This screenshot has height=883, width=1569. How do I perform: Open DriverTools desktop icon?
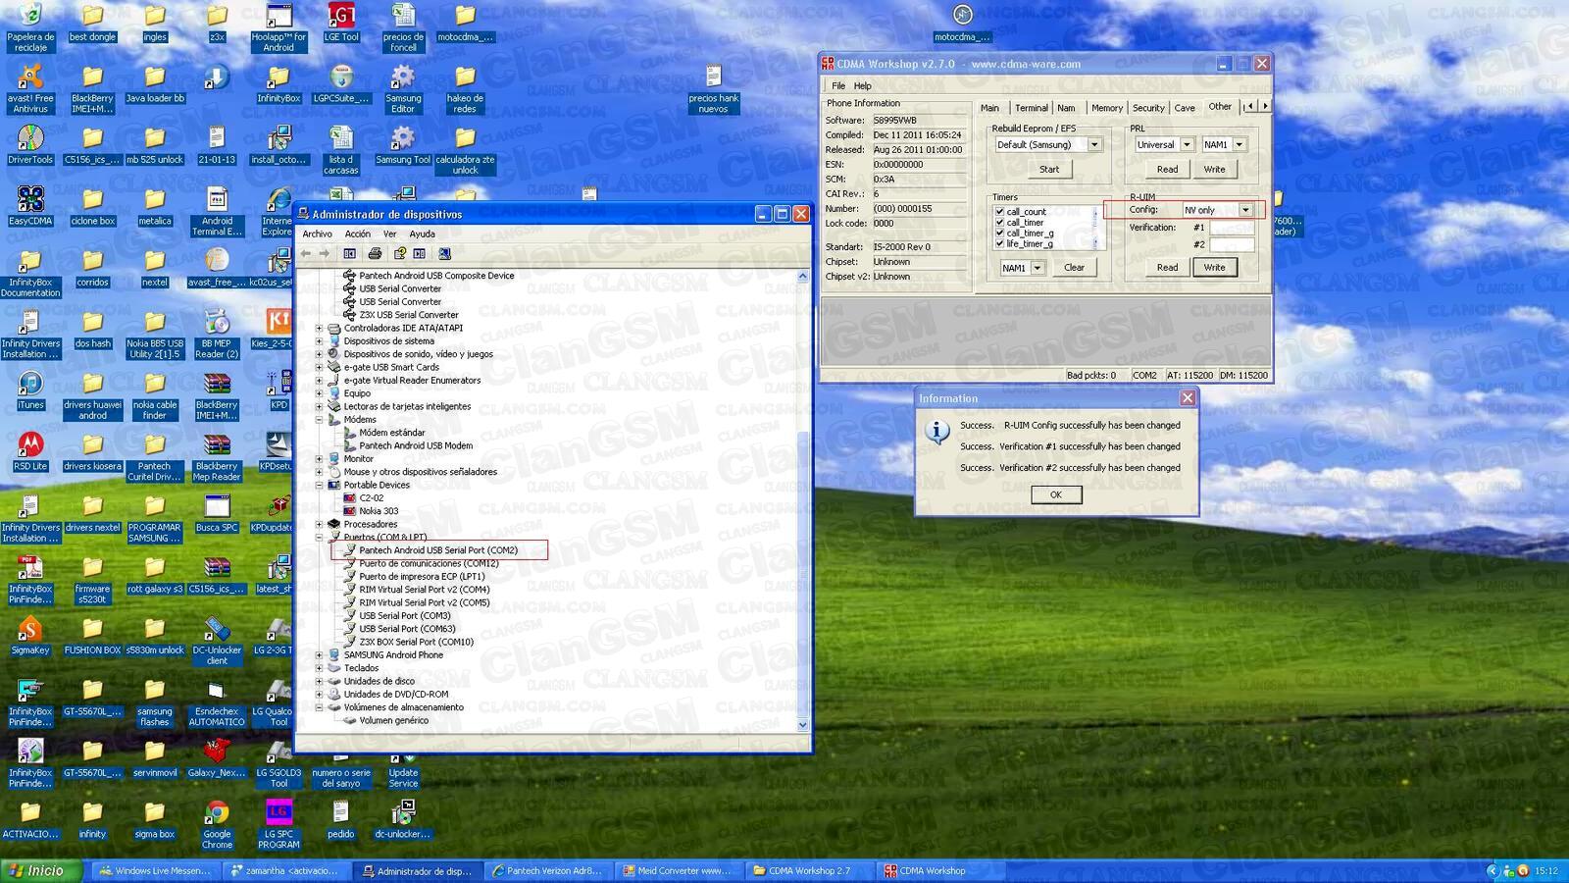(x=30, y=144)
